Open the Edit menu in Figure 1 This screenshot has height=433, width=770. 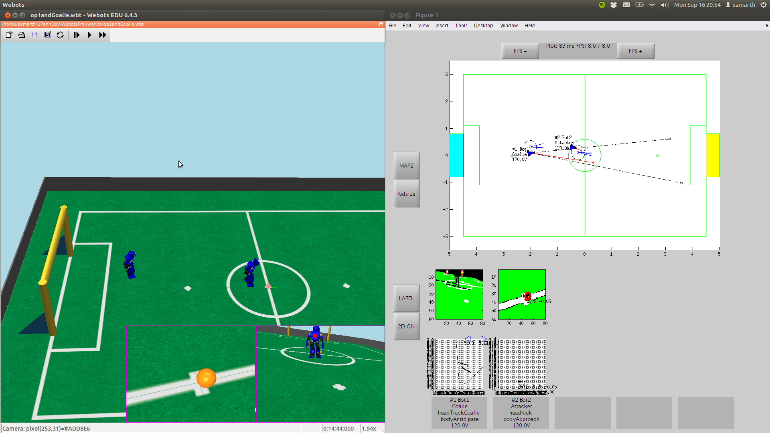407,25
